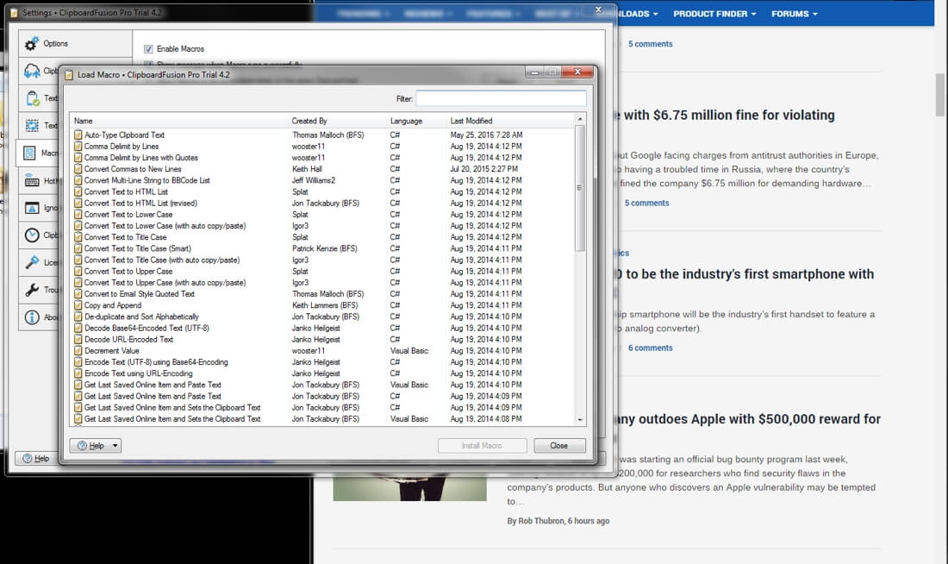Image resolution: width=948 pixels, height=564 pixels.
Task: Open 5 comments link under the Google fine article
Action: point(646,204)
